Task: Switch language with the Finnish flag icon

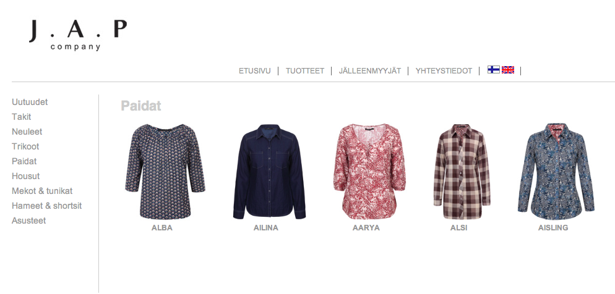Action: pyautogui.click(x=493, y=70)
